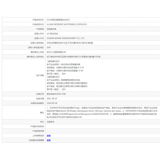Click the product name ULUKA INTENSIVE WHITENING LOTION 833
This screenshot has width=160, height=160.
[x=67, y=24]
